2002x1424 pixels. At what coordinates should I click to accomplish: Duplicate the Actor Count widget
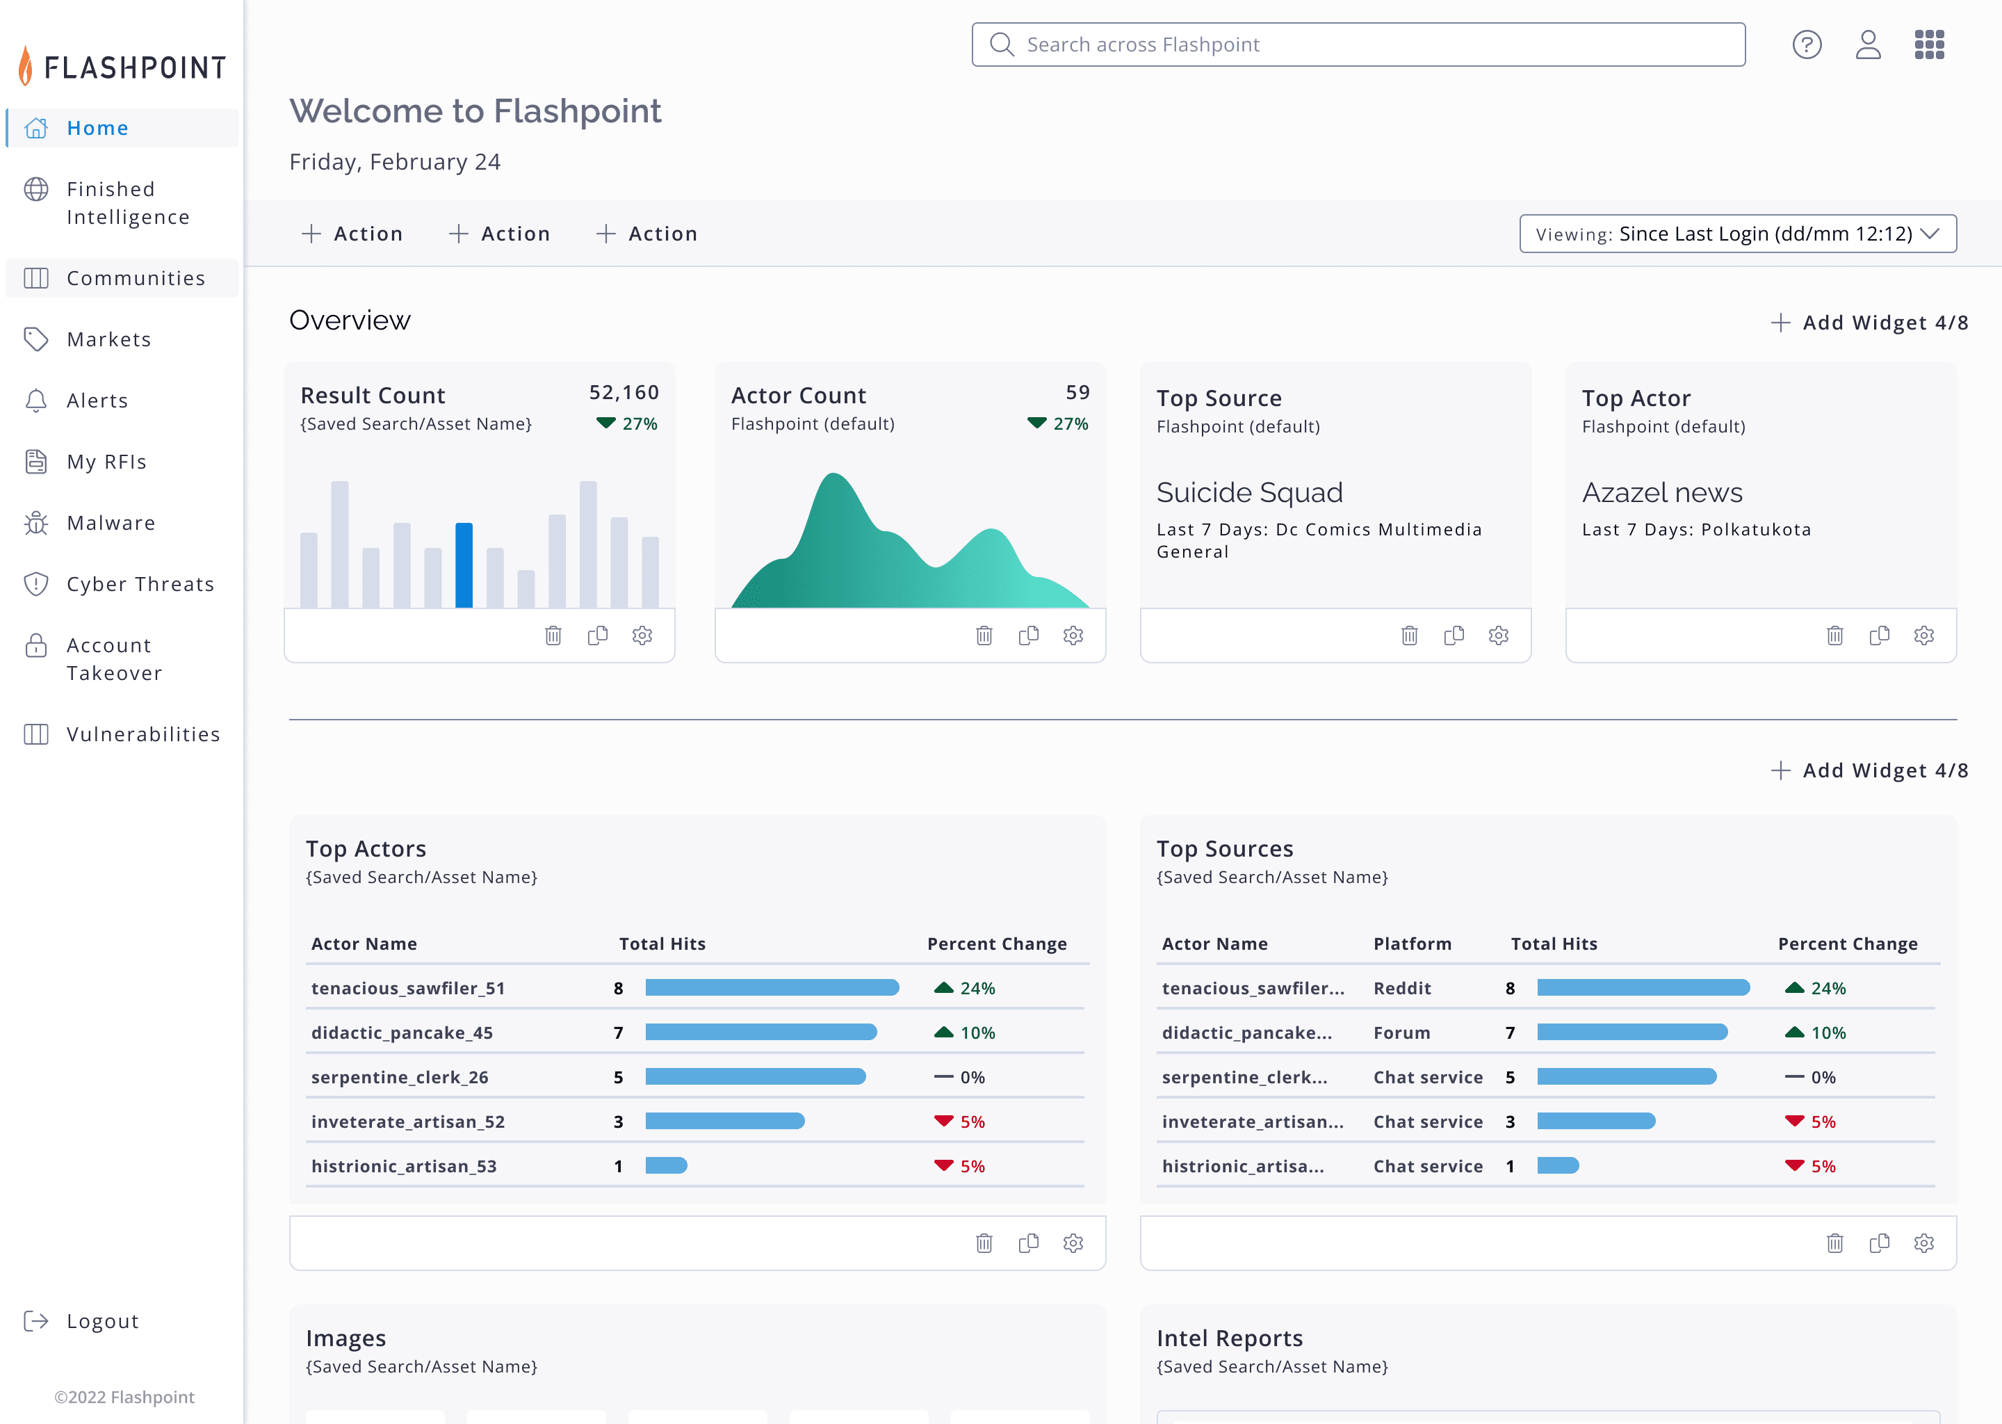click(x=1028, y=636)
